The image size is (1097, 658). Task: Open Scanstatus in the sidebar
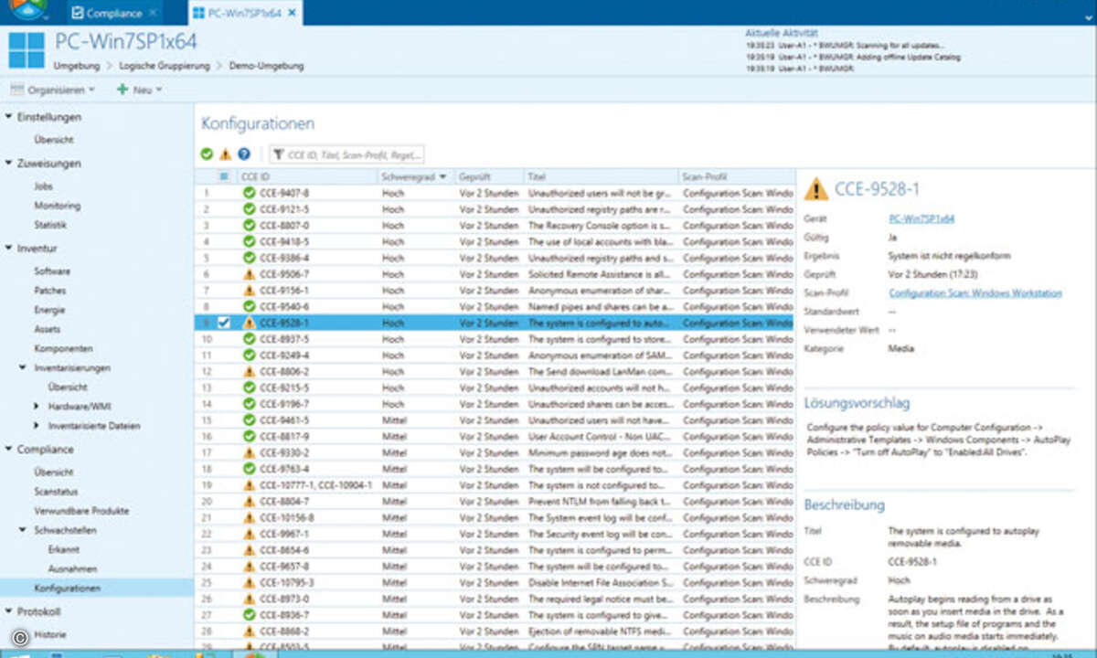point(54,492)
